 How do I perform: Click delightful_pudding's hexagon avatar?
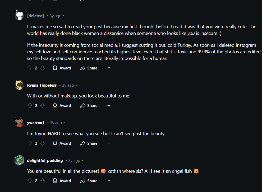point(19,160)
